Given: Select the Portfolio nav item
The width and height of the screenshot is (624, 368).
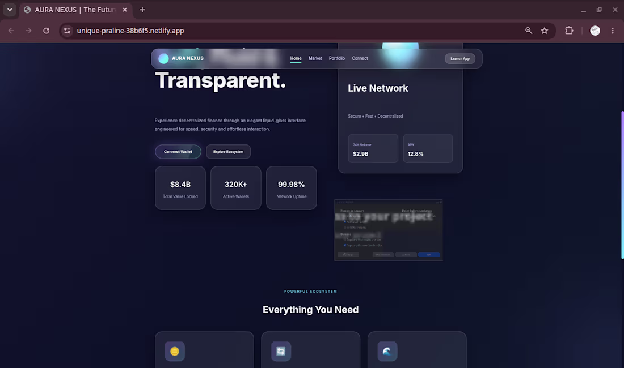Looking at the screenshot, I should click(x=336, y=58).
